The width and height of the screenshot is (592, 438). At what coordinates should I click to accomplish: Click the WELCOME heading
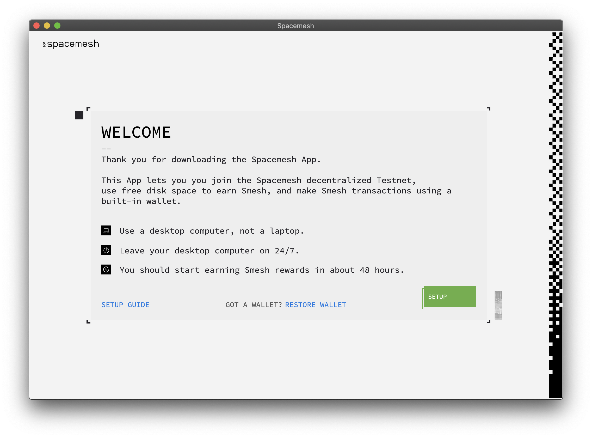[x=136, y=132]
